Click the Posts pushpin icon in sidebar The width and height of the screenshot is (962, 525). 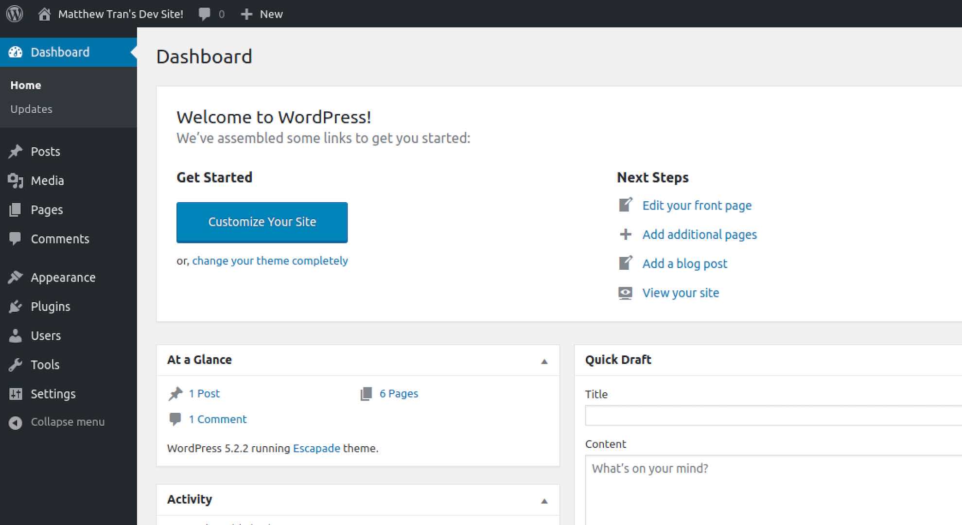click(16, 151)
